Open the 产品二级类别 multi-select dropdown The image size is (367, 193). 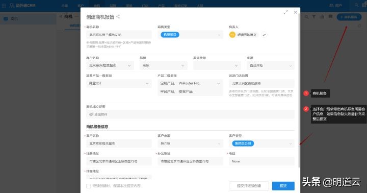[x=190, y=87]
